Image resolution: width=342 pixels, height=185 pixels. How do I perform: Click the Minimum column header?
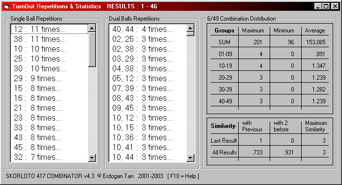[x=284, y=31]
